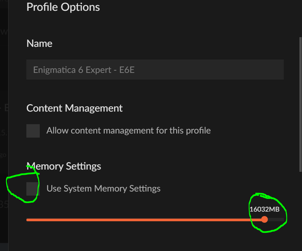Enable Allow content management checkbox
Screen dimensions: 302x251
pyautogui.click(x=33, y=131)
